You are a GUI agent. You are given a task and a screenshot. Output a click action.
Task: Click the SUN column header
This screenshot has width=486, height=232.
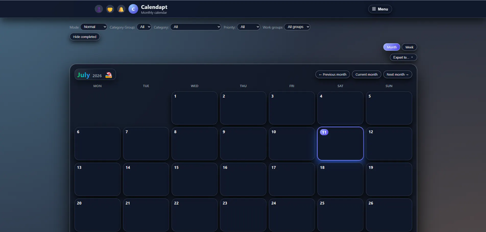389,86
